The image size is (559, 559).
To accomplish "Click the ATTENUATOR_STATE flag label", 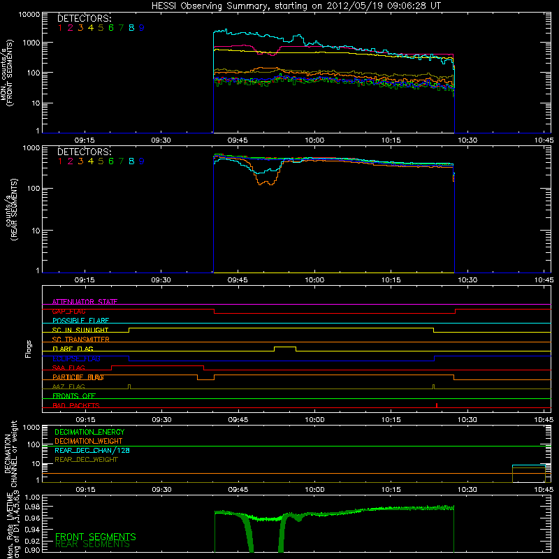I will tap(85, 302).
